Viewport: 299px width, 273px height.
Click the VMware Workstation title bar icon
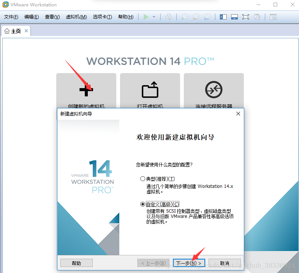(x=6, y=4)
